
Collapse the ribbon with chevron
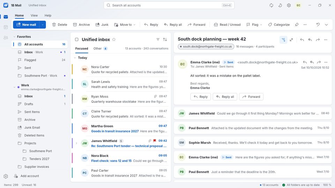pyautogui.click(x=326, y=25)
